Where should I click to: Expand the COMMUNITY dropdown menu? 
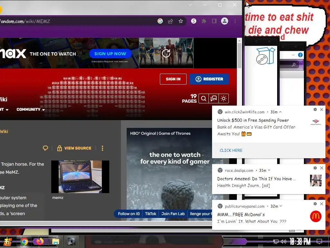(x=31, y=109)
